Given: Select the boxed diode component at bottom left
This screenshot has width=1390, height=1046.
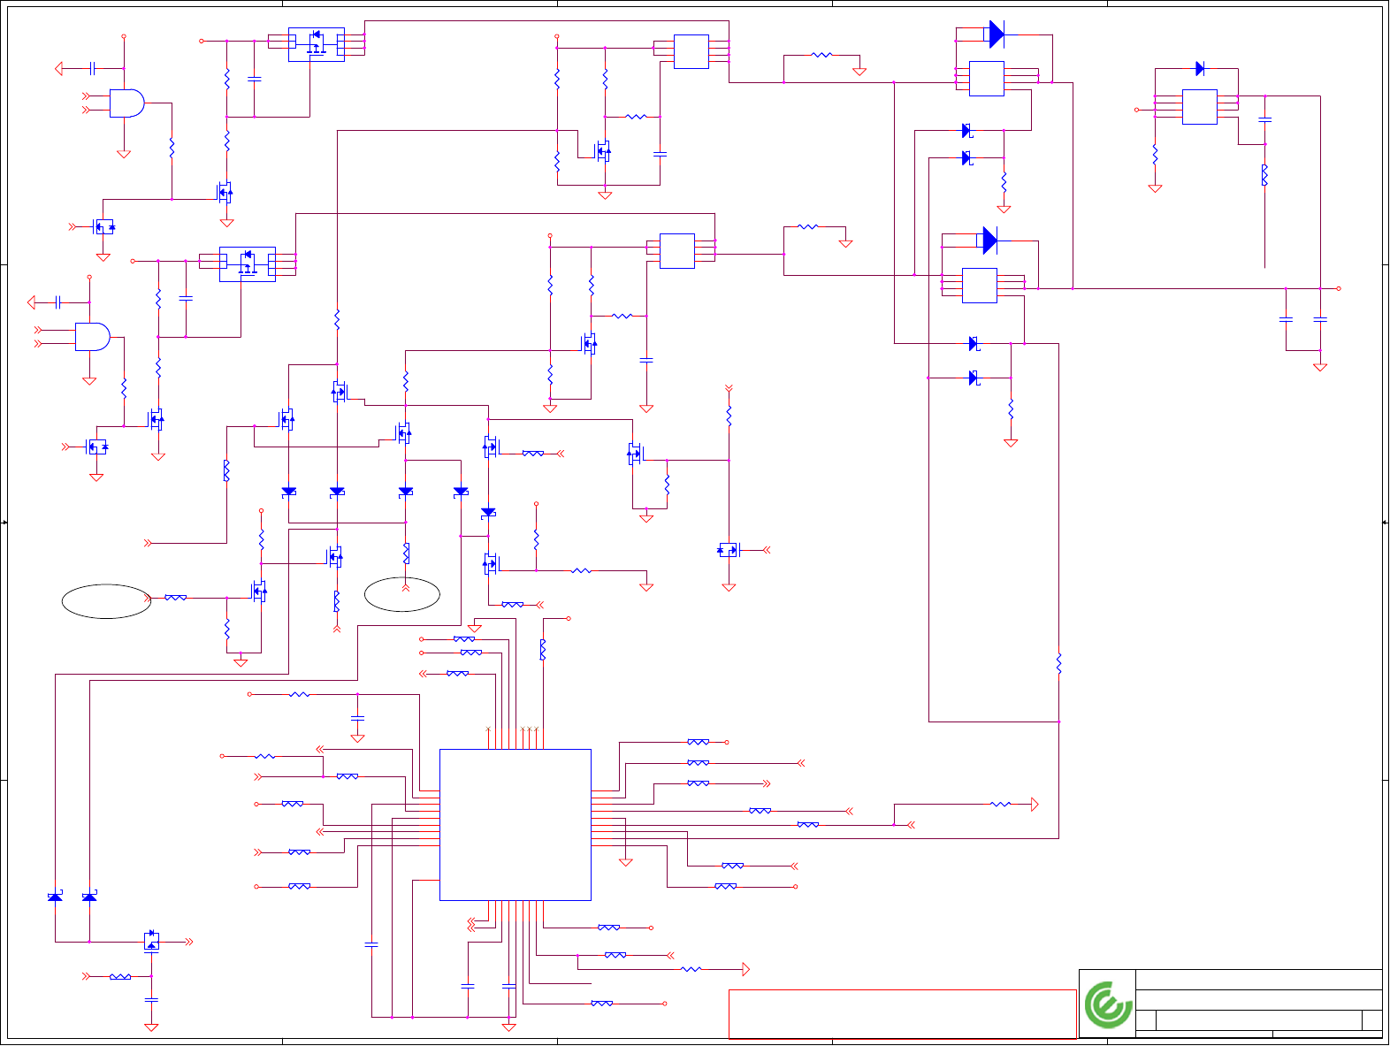Looking at the screenshot, I should pos(151,942).
